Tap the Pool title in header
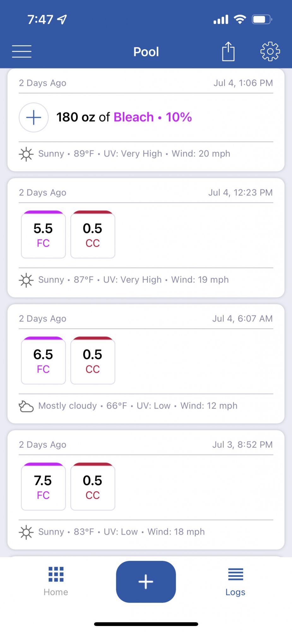This screenshot has width=292, height=632. click(146, 52)
